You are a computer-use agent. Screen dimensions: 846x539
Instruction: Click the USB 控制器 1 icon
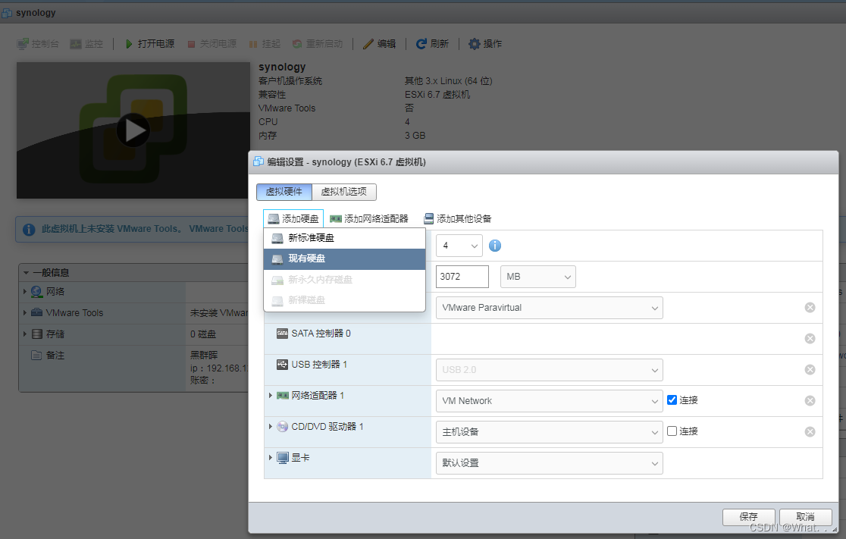282,365
